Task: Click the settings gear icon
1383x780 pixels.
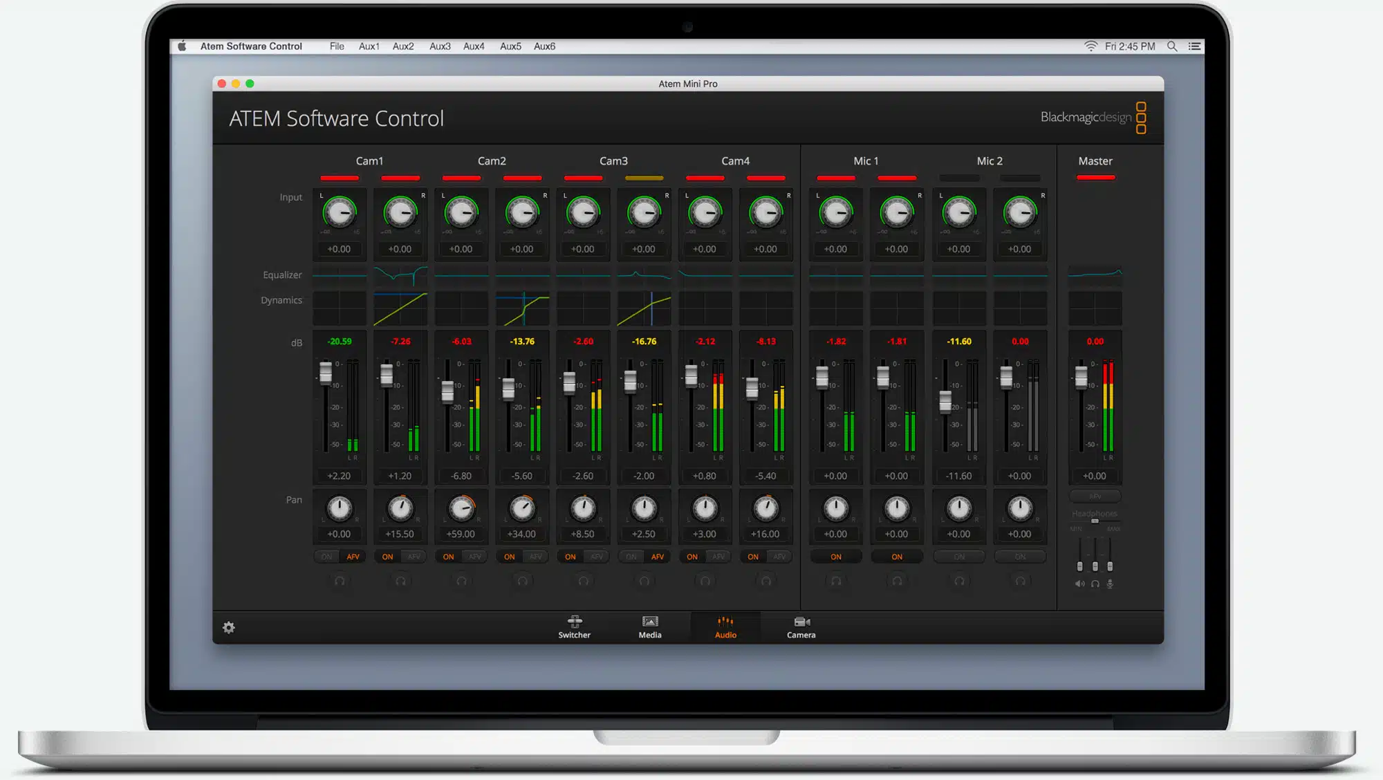Action: (229, 627)
